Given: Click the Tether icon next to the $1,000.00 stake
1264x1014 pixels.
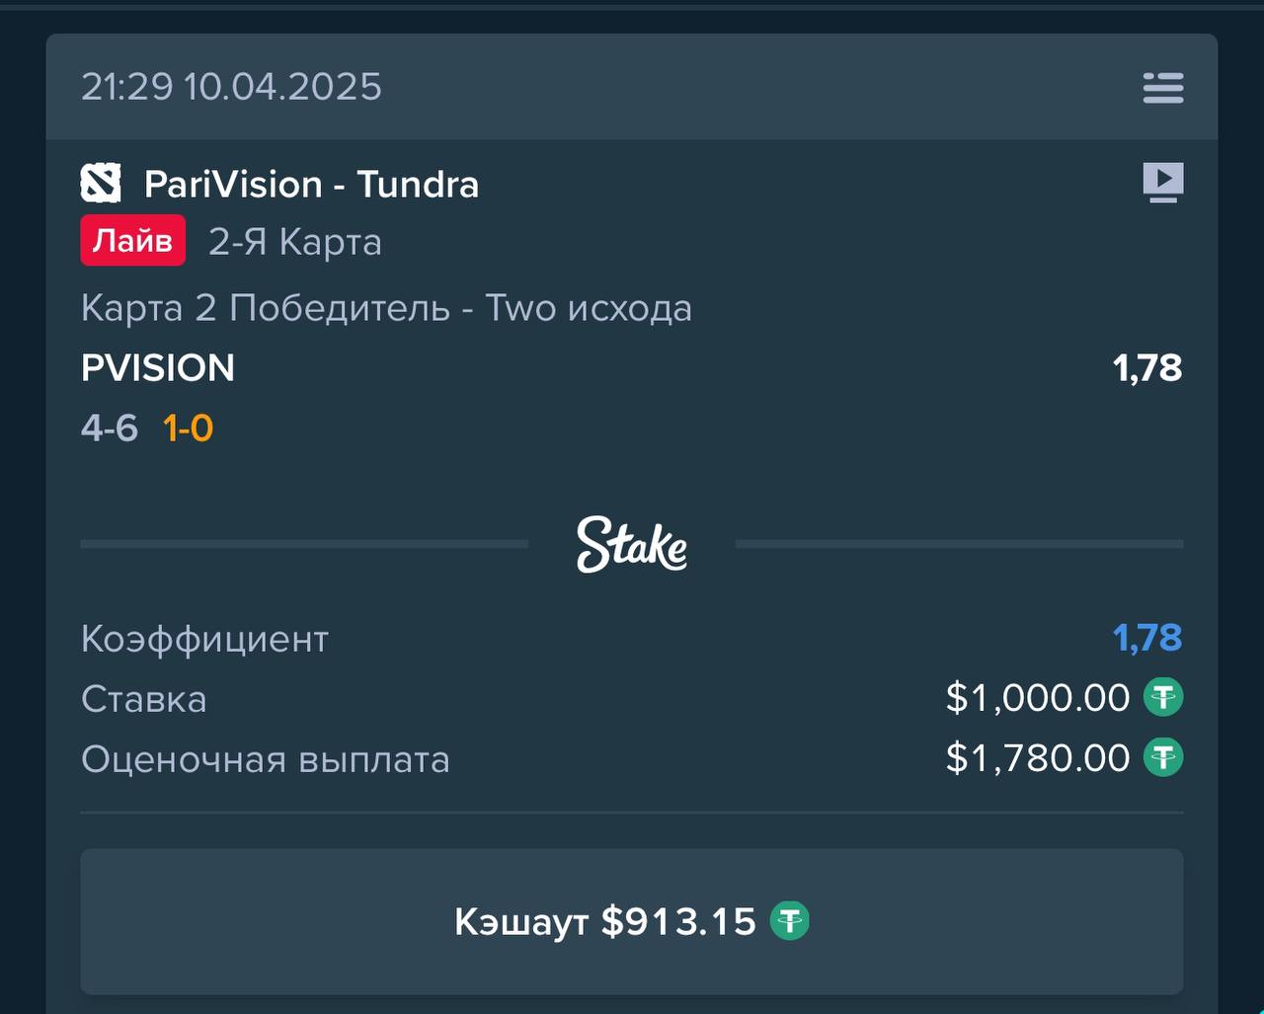Looking at the screenshot, I should click(1163, 698).
